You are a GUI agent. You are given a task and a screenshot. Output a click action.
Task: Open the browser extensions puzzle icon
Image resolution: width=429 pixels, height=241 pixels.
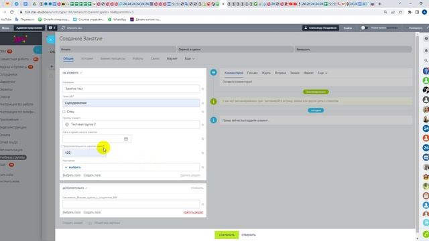point(410,12)
